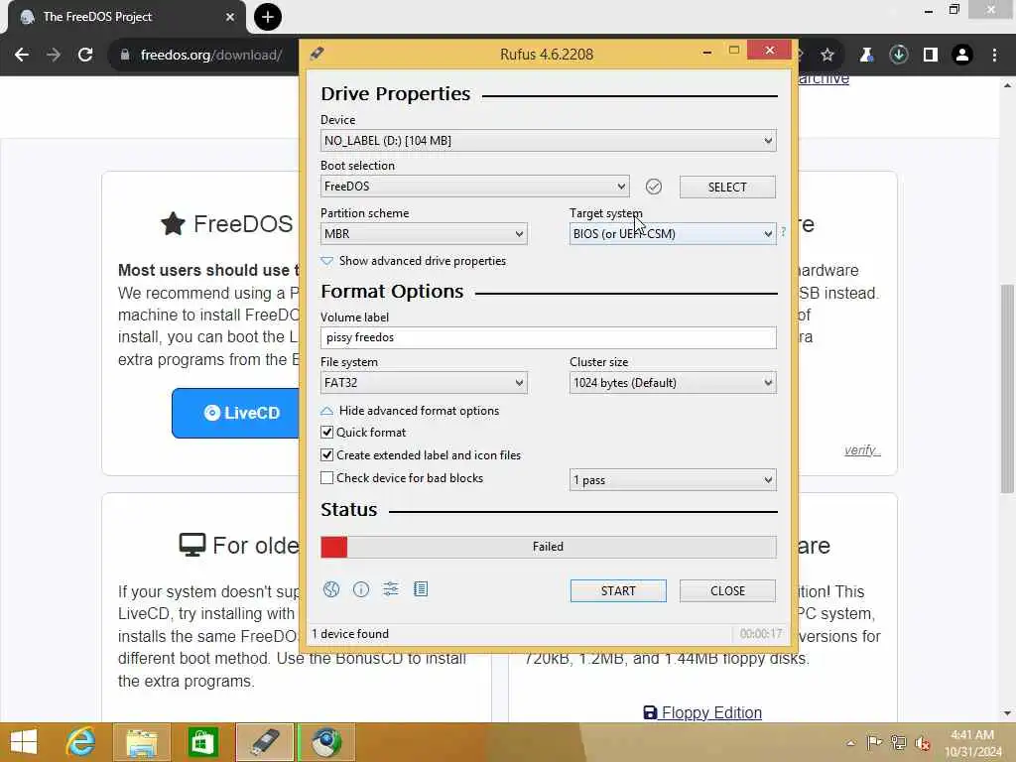
Task: Click the Volume label text field
Action: point(548,337)
